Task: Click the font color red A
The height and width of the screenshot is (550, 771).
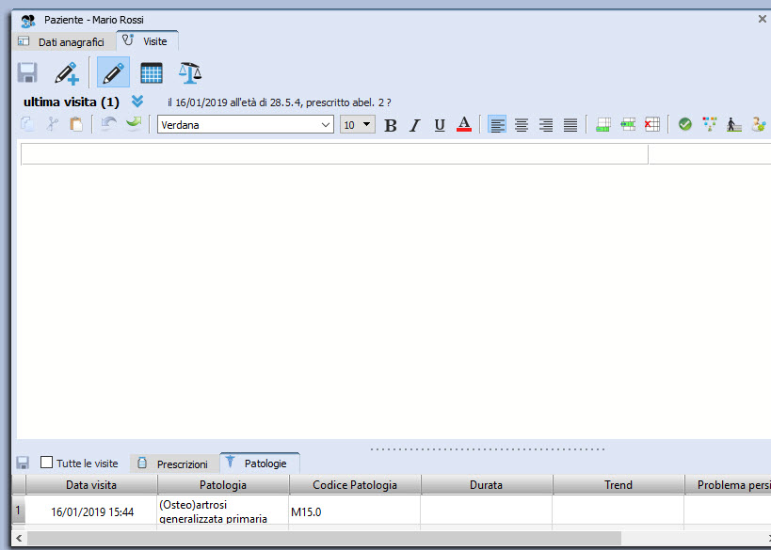Action: pyautogui.click(x=463, y=125)
